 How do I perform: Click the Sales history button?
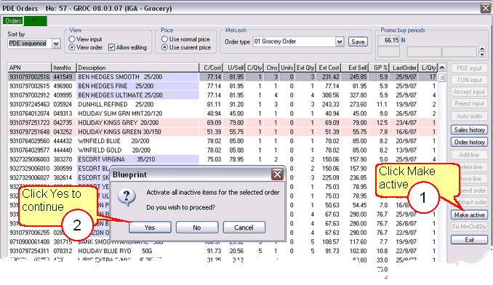470,129
